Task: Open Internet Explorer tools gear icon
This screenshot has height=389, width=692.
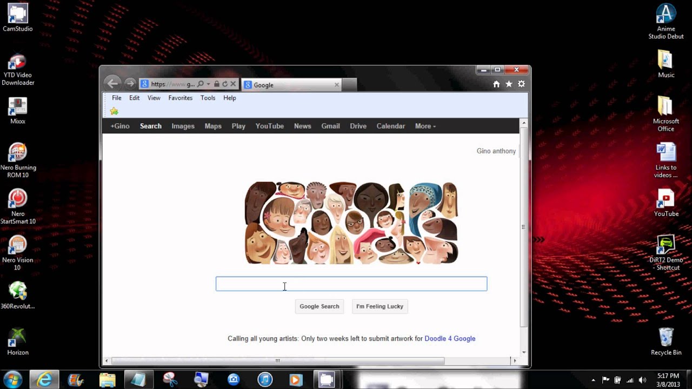Action: point(521,84)
